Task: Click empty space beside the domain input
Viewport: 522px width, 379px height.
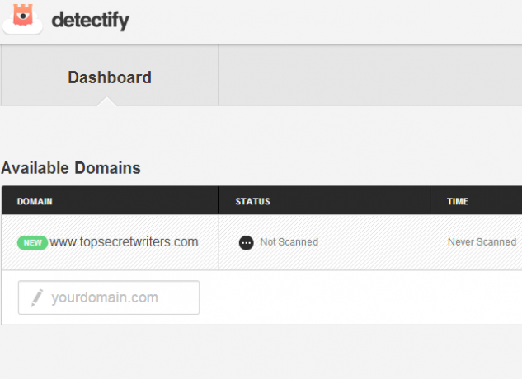Action: 360,297
